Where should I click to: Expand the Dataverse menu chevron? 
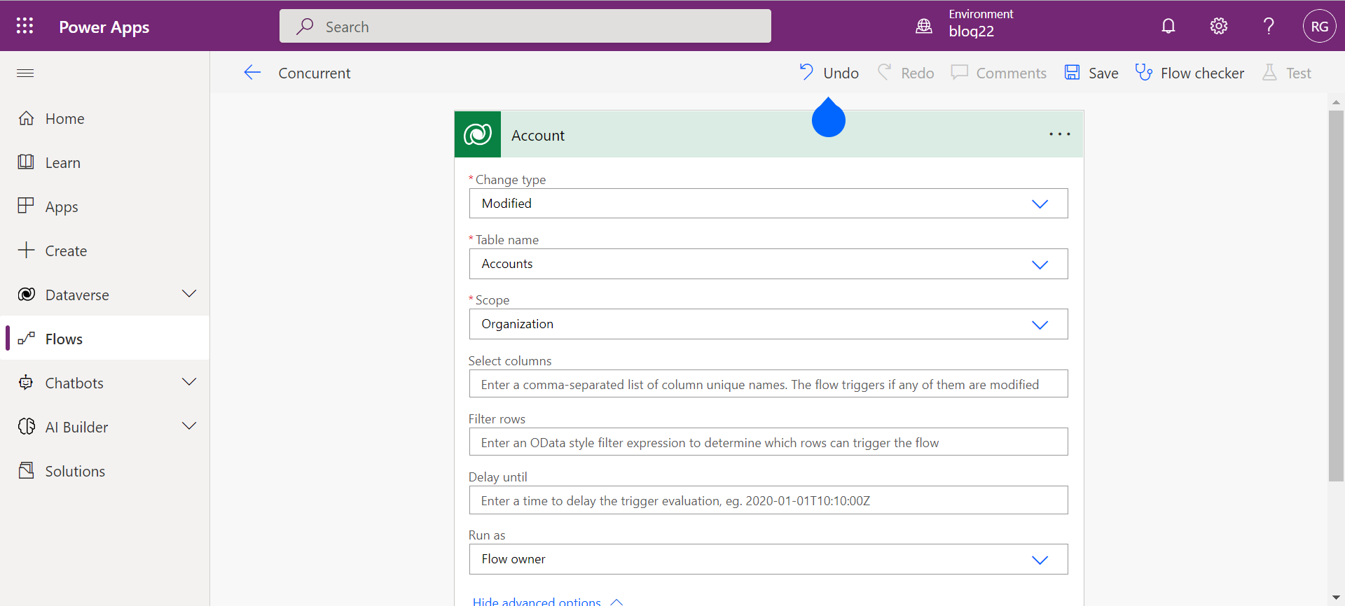tap(189, 294)
